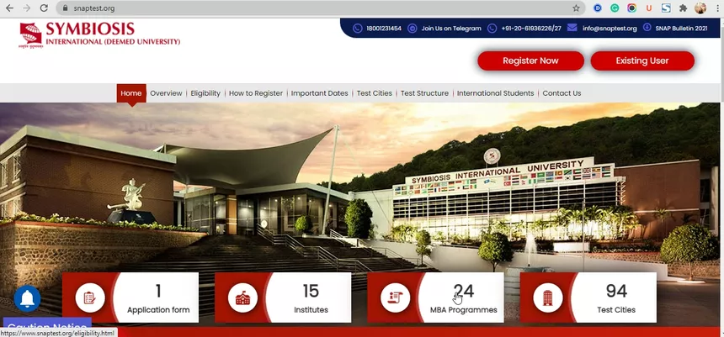Viewport: 724px width, 337px height.
Task: Open the blue D extension icon
Action: point(598,8)
